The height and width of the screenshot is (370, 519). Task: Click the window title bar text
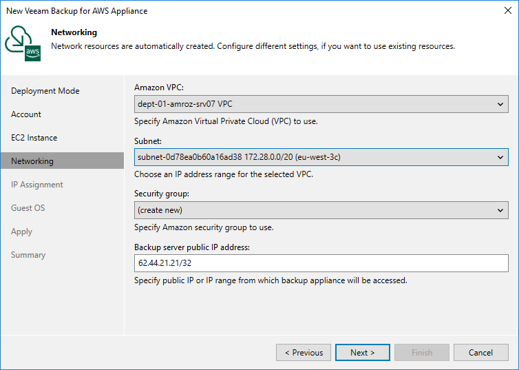point(77,11)
